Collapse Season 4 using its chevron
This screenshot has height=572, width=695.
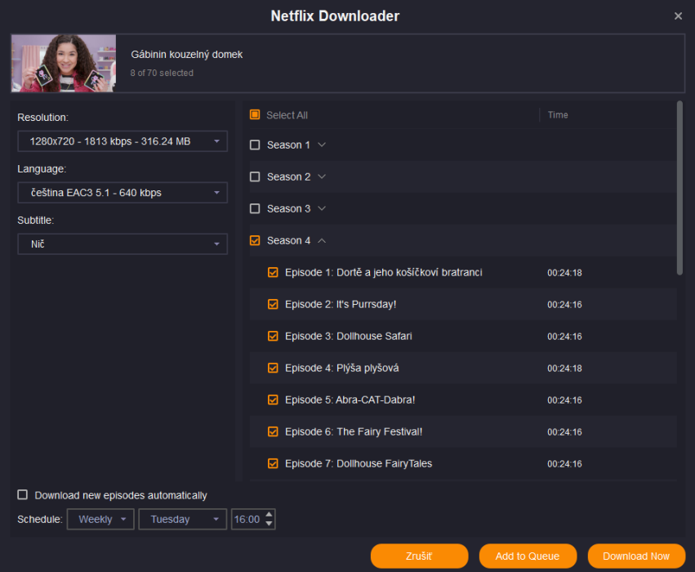[x=322, y=241]
